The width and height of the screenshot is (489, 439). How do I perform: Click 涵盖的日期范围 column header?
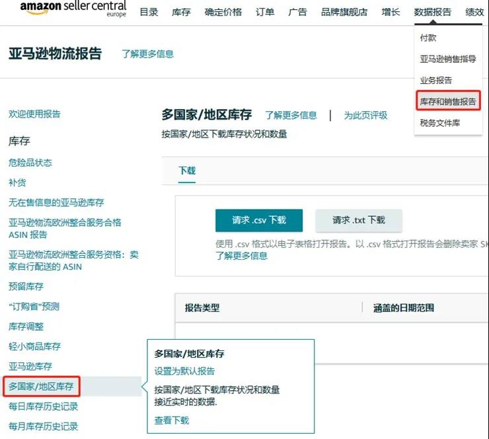[403, 308]
